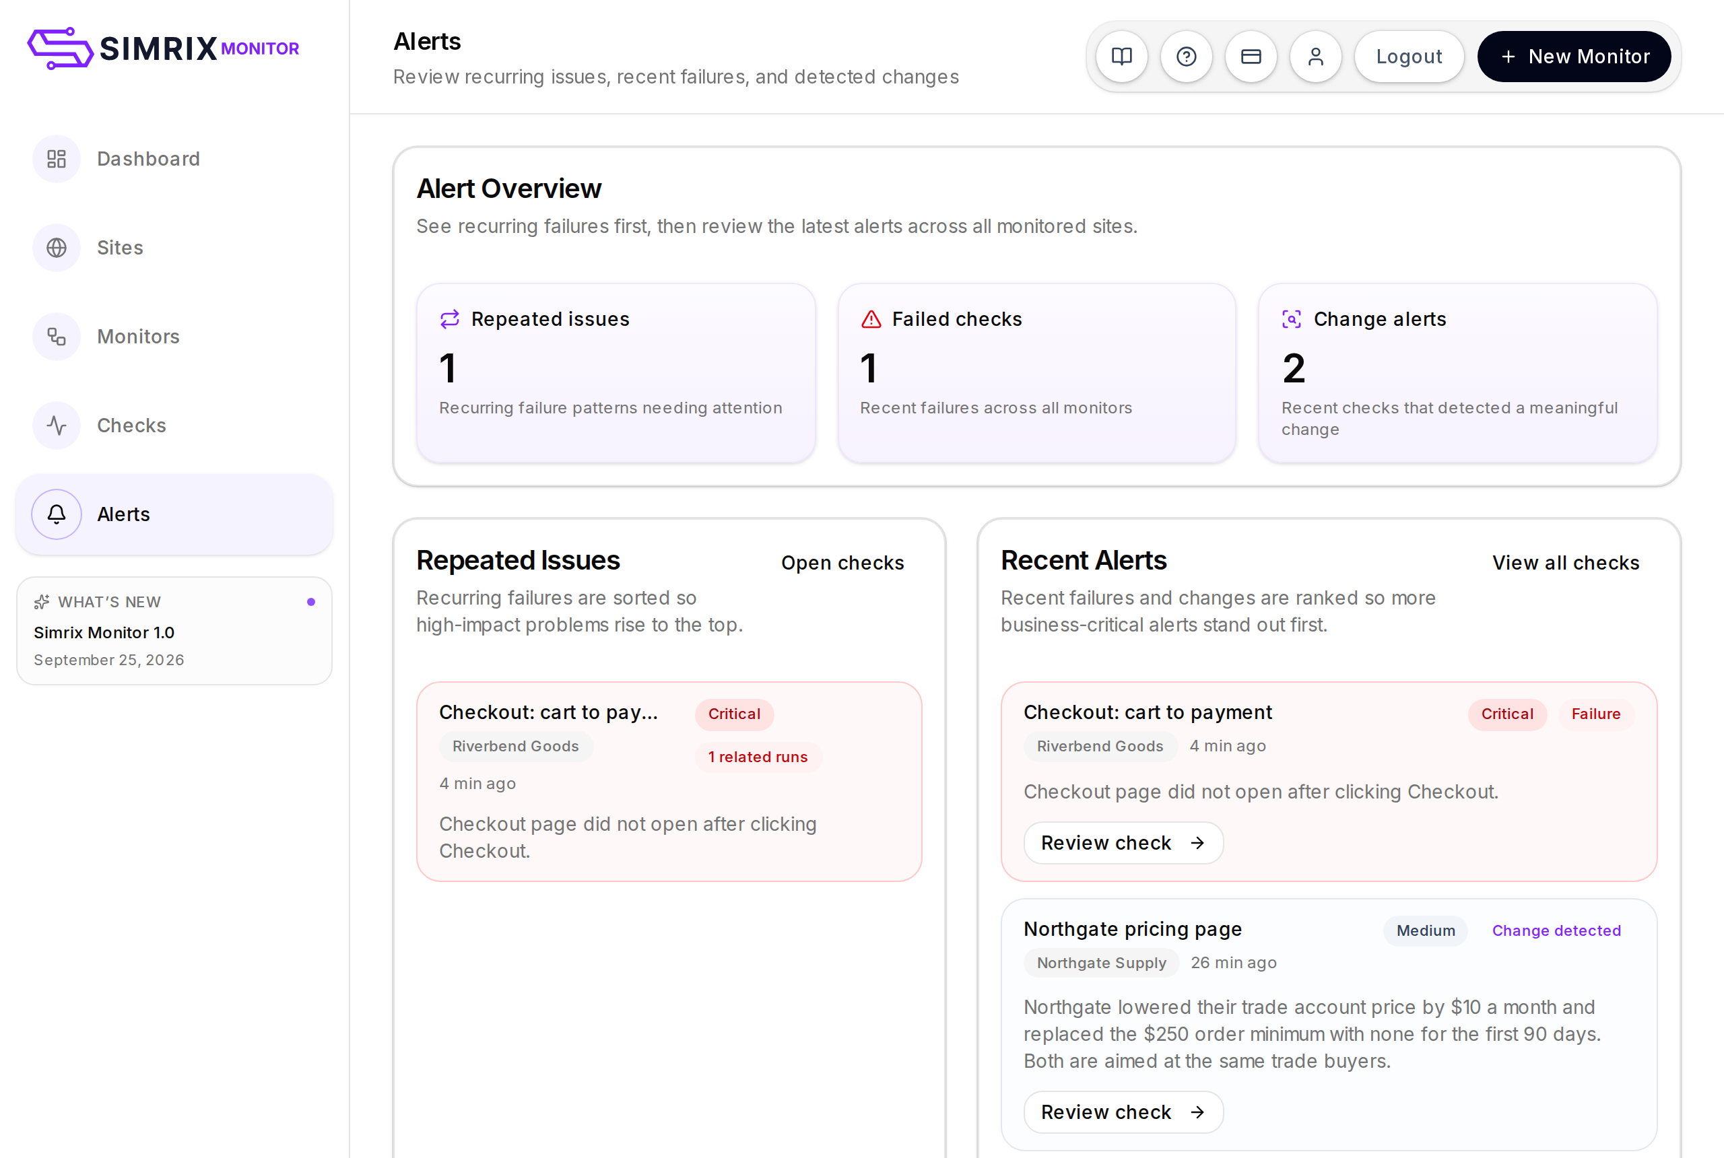The image size is (1724, 1158).
Task: Click the Northgate Supply site tag
Action: tap(1101, 963)
